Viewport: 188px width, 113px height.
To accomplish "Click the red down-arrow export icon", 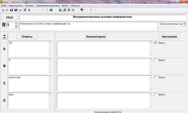I will (29, 10).
